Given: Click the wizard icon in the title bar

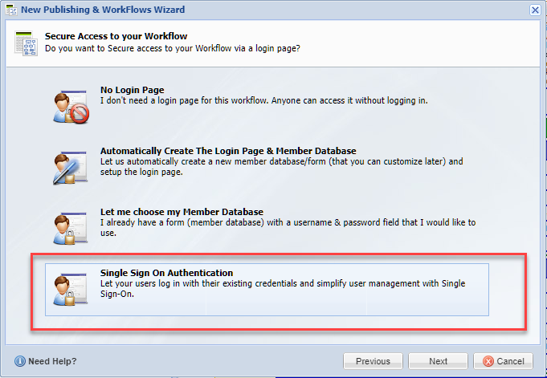Looking at the screenshot, I should tap(11, 10).
